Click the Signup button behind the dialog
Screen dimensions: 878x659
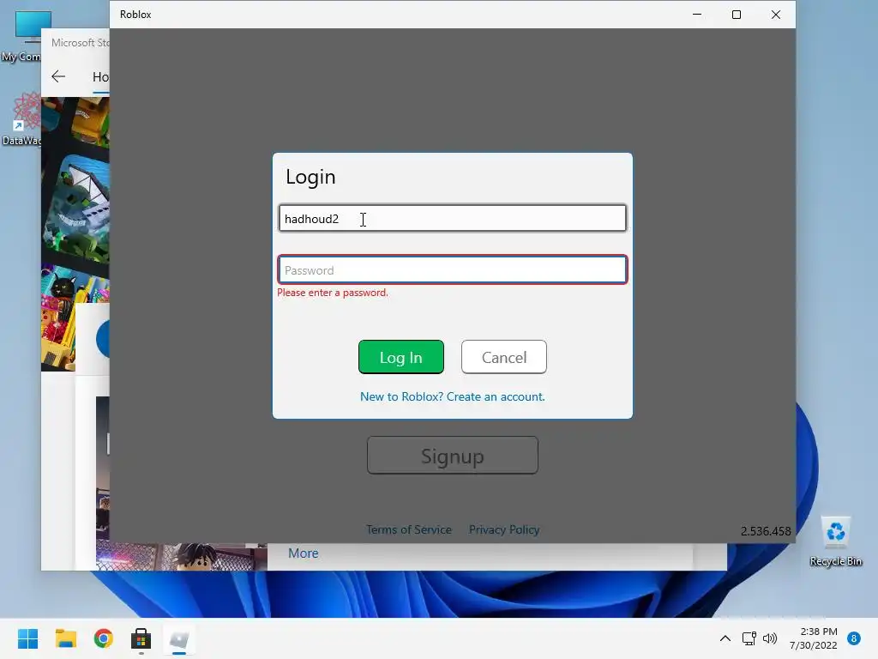click(x=453, y=456)
